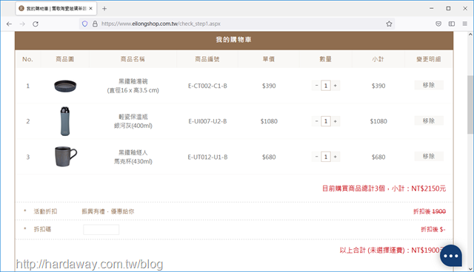Open the mug product image
This screenshot has width=474, height=272.
pyautogui.click(x=66, y=157)
